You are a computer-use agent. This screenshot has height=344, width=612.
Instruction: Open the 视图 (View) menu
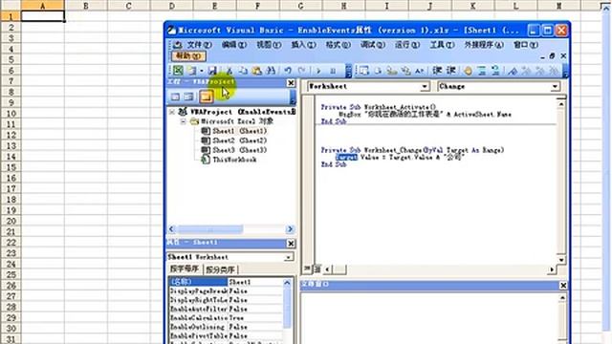pos(269,45)
